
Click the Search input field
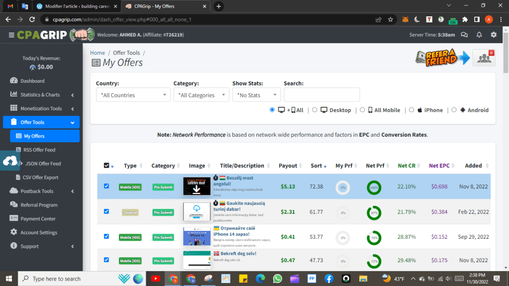pos(321,95)
